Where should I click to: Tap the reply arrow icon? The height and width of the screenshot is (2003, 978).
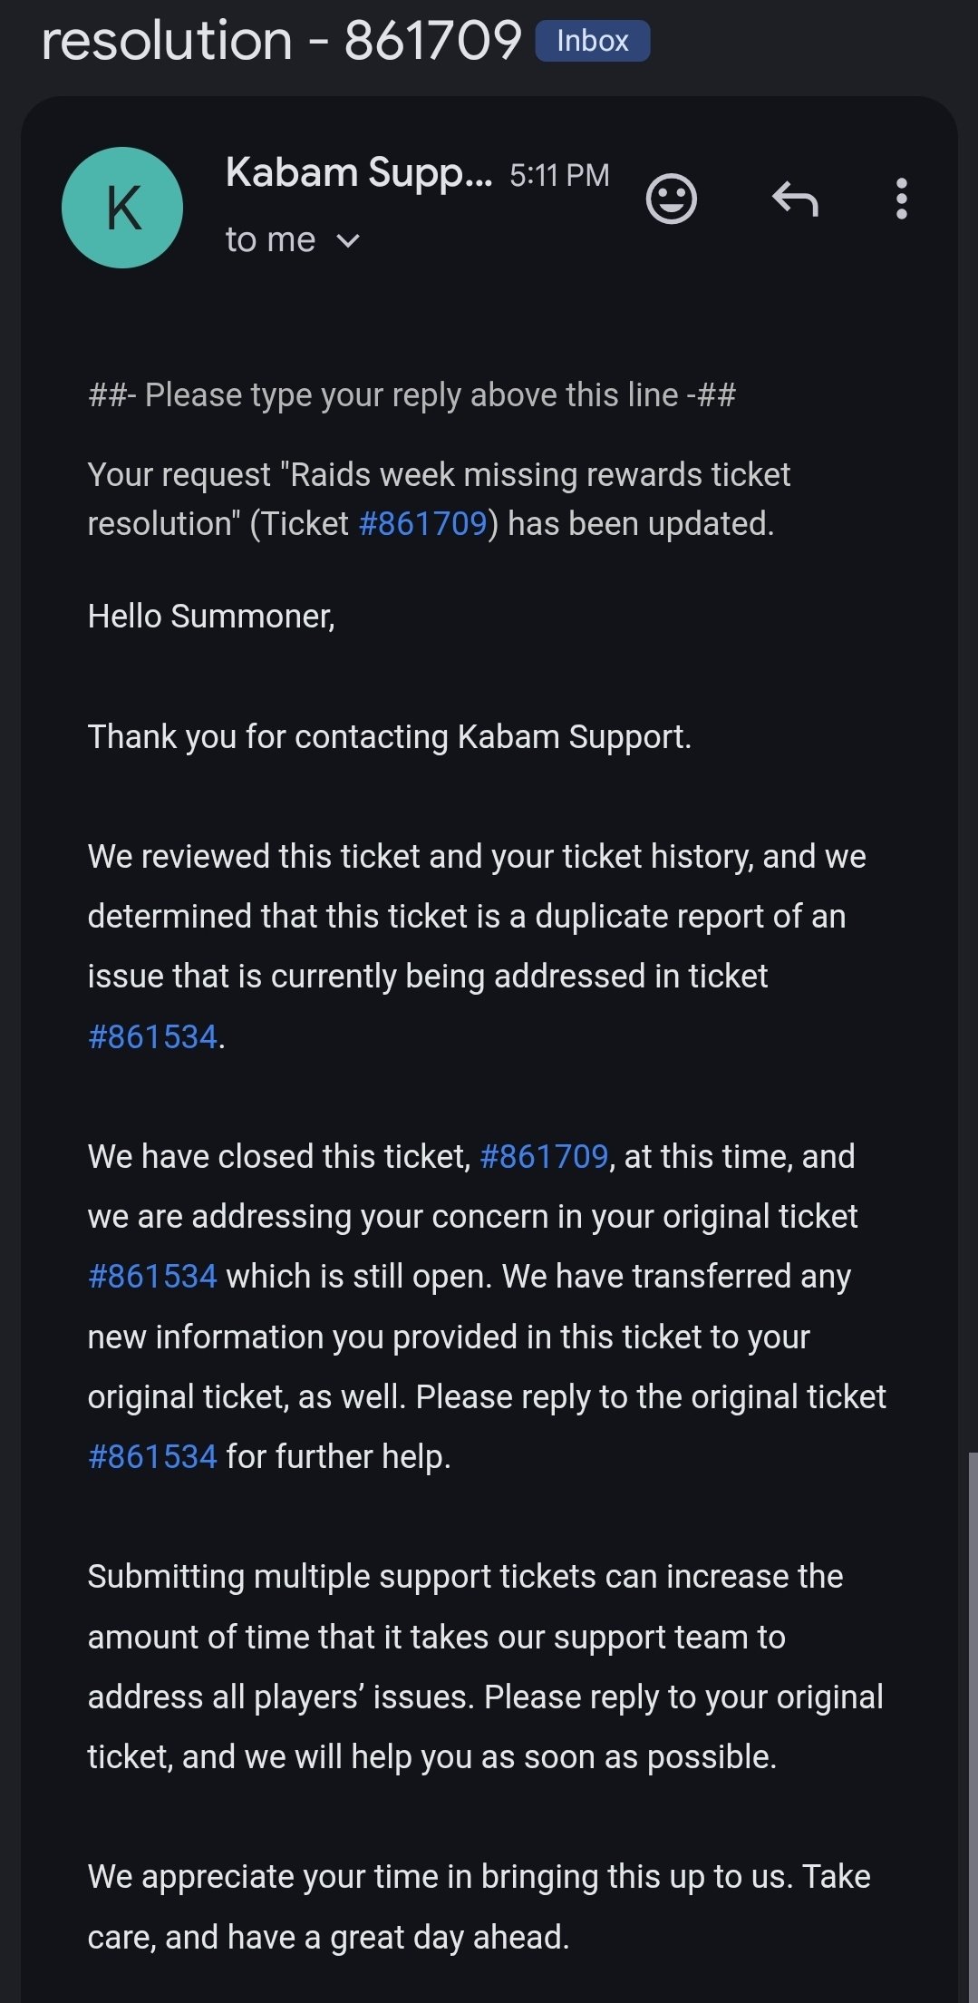click(795, 199)
